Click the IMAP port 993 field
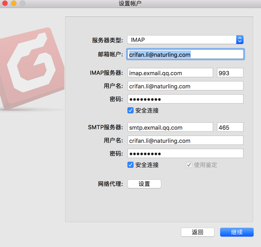Viewport: 261px width, 247px height. [x=230, y=73]
